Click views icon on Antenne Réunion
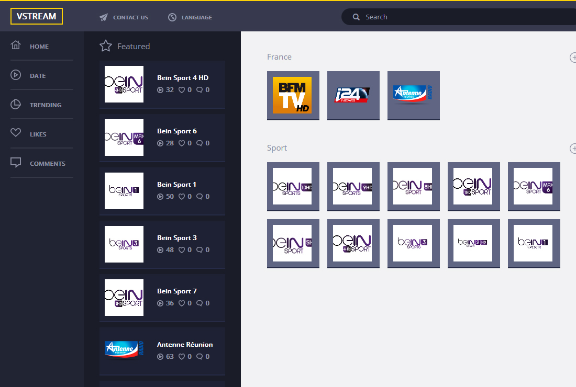The image size is (576, 387). coord(160,357)
